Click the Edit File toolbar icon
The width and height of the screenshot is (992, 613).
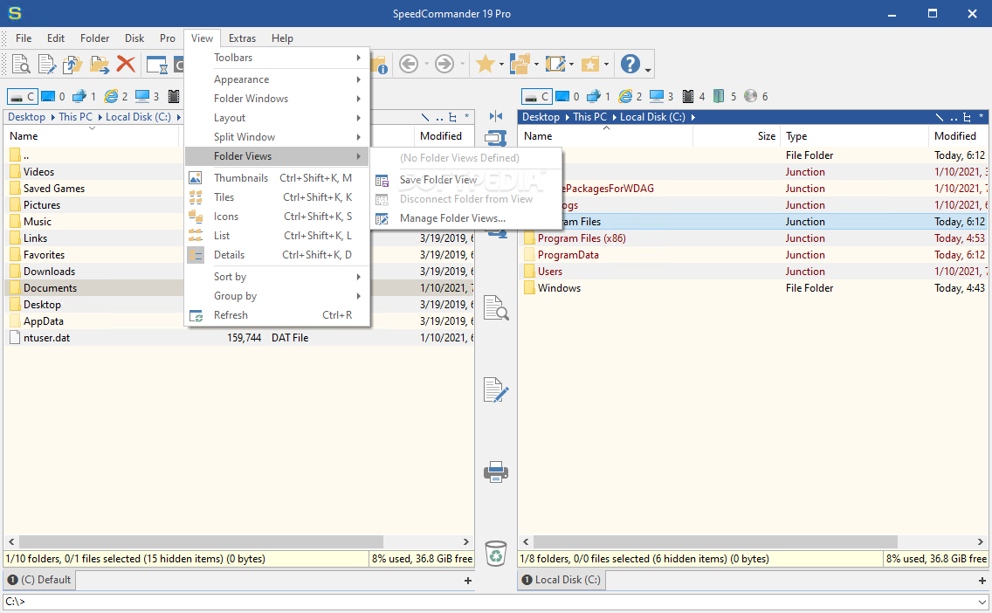coord(47,64)
